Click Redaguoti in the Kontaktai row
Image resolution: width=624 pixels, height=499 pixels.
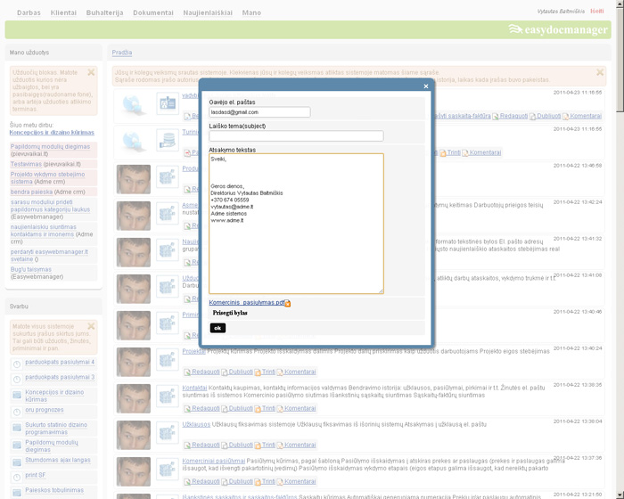[x=205, y=409]
